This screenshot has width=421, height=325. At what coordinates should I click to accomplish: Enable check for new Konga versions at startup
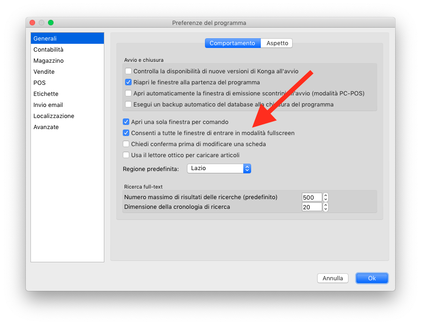[128, 71]
